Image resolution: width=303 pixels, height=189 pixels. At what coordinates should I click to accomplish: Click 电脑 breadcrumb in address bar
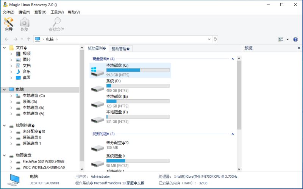[50, 39]
